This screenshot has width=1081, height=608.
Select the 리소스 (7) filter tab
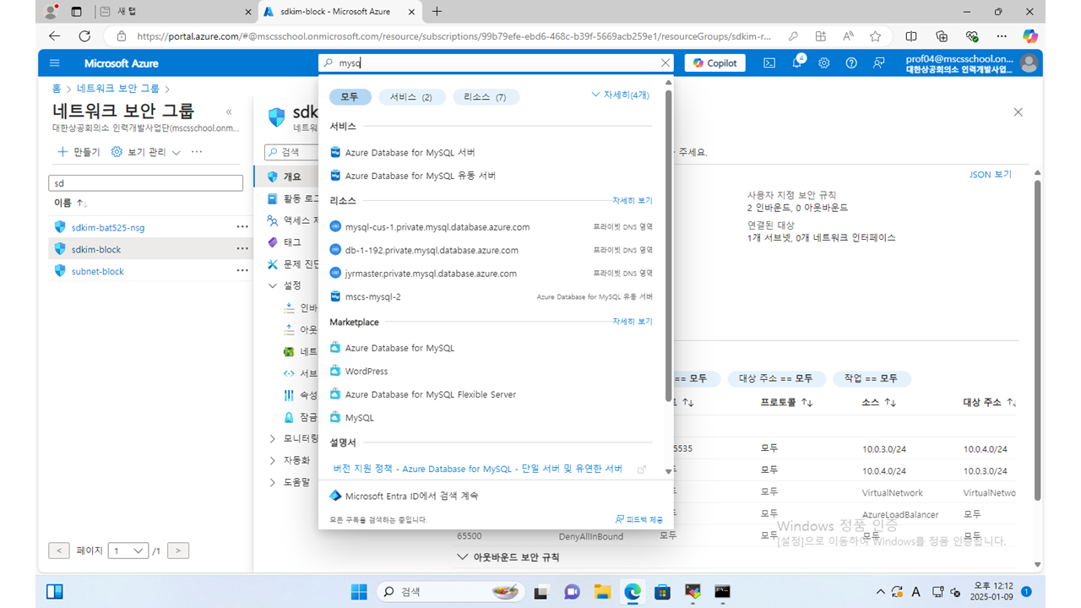(x=486, y=97)
